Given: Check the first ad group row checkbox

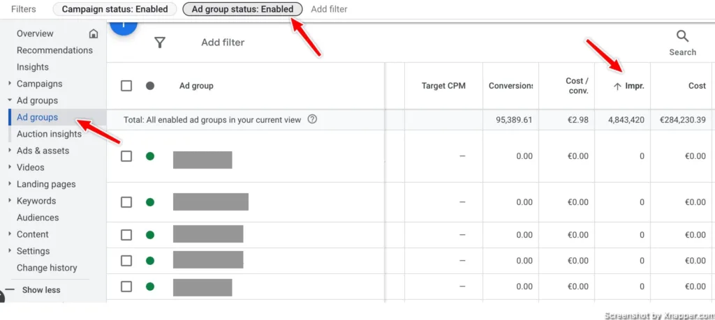Looking at the screenshot, I should point(126,156).
